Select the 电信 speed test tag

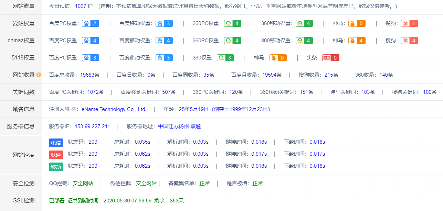click(56, 143)
